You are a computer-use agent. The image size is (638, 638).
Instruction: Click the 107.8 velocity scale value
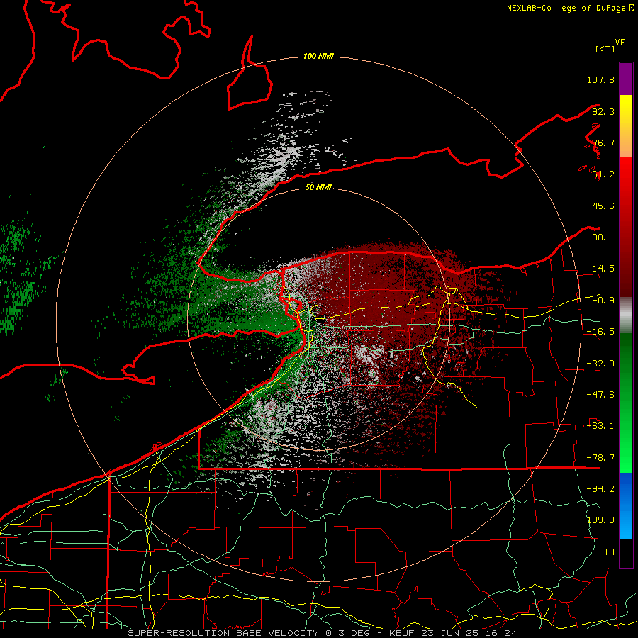600,79
